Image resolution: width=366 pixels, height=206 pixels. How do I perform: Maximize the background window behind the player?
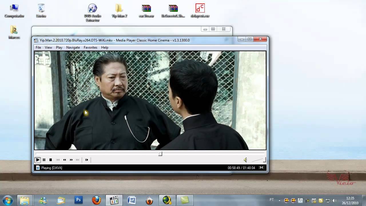click(213, 29)
